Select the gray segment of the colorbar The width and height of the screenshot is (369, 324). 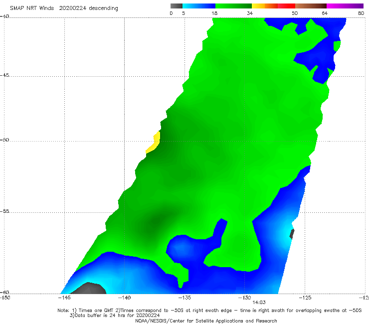point(176,6)
